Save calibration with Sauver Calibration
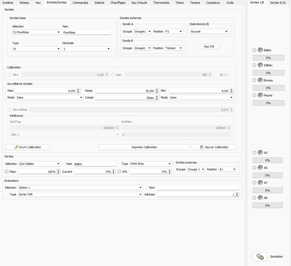The image size is (291, 266). click(x=214, y=147)
